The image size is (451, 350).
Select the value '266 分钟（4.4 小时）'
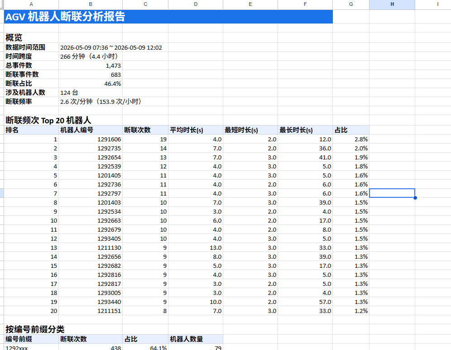click(90, 56)
